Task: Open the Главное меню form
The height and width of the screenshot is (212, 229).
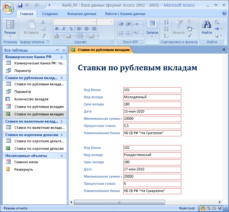Action: [x=35, y=162]
